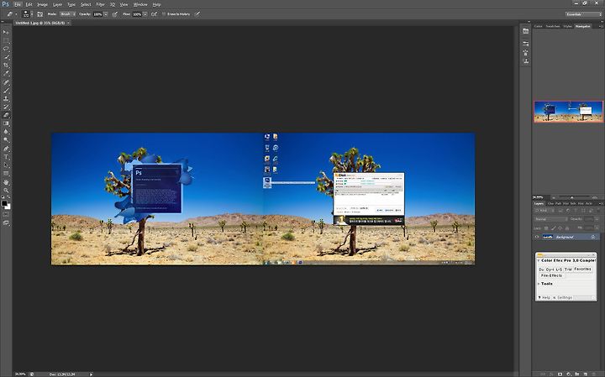The image size is (605, 377).
Task: Toggle pressure for opacity button
Action: (114, 14)
